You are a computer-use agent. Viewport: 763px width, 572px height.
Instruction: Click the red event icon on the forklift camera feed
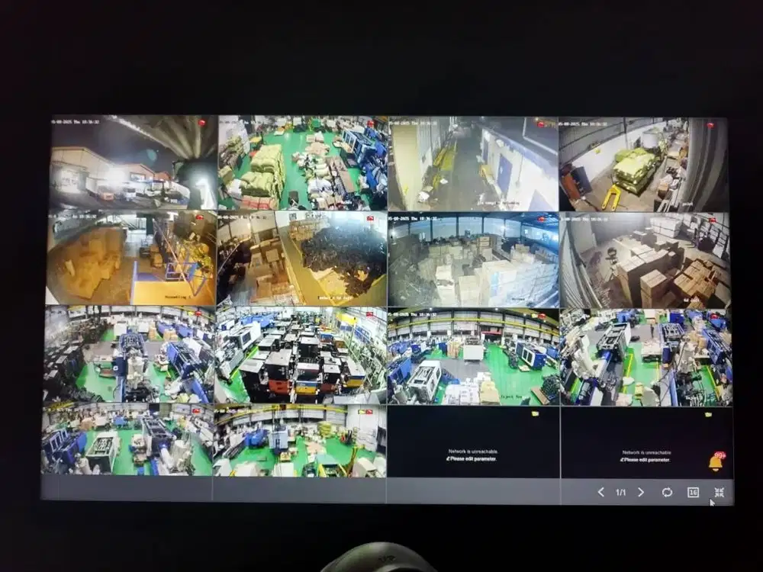click(710, 124)
